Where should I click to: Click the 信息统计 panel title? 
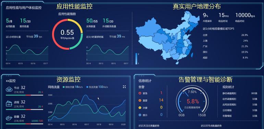[145, 81]
